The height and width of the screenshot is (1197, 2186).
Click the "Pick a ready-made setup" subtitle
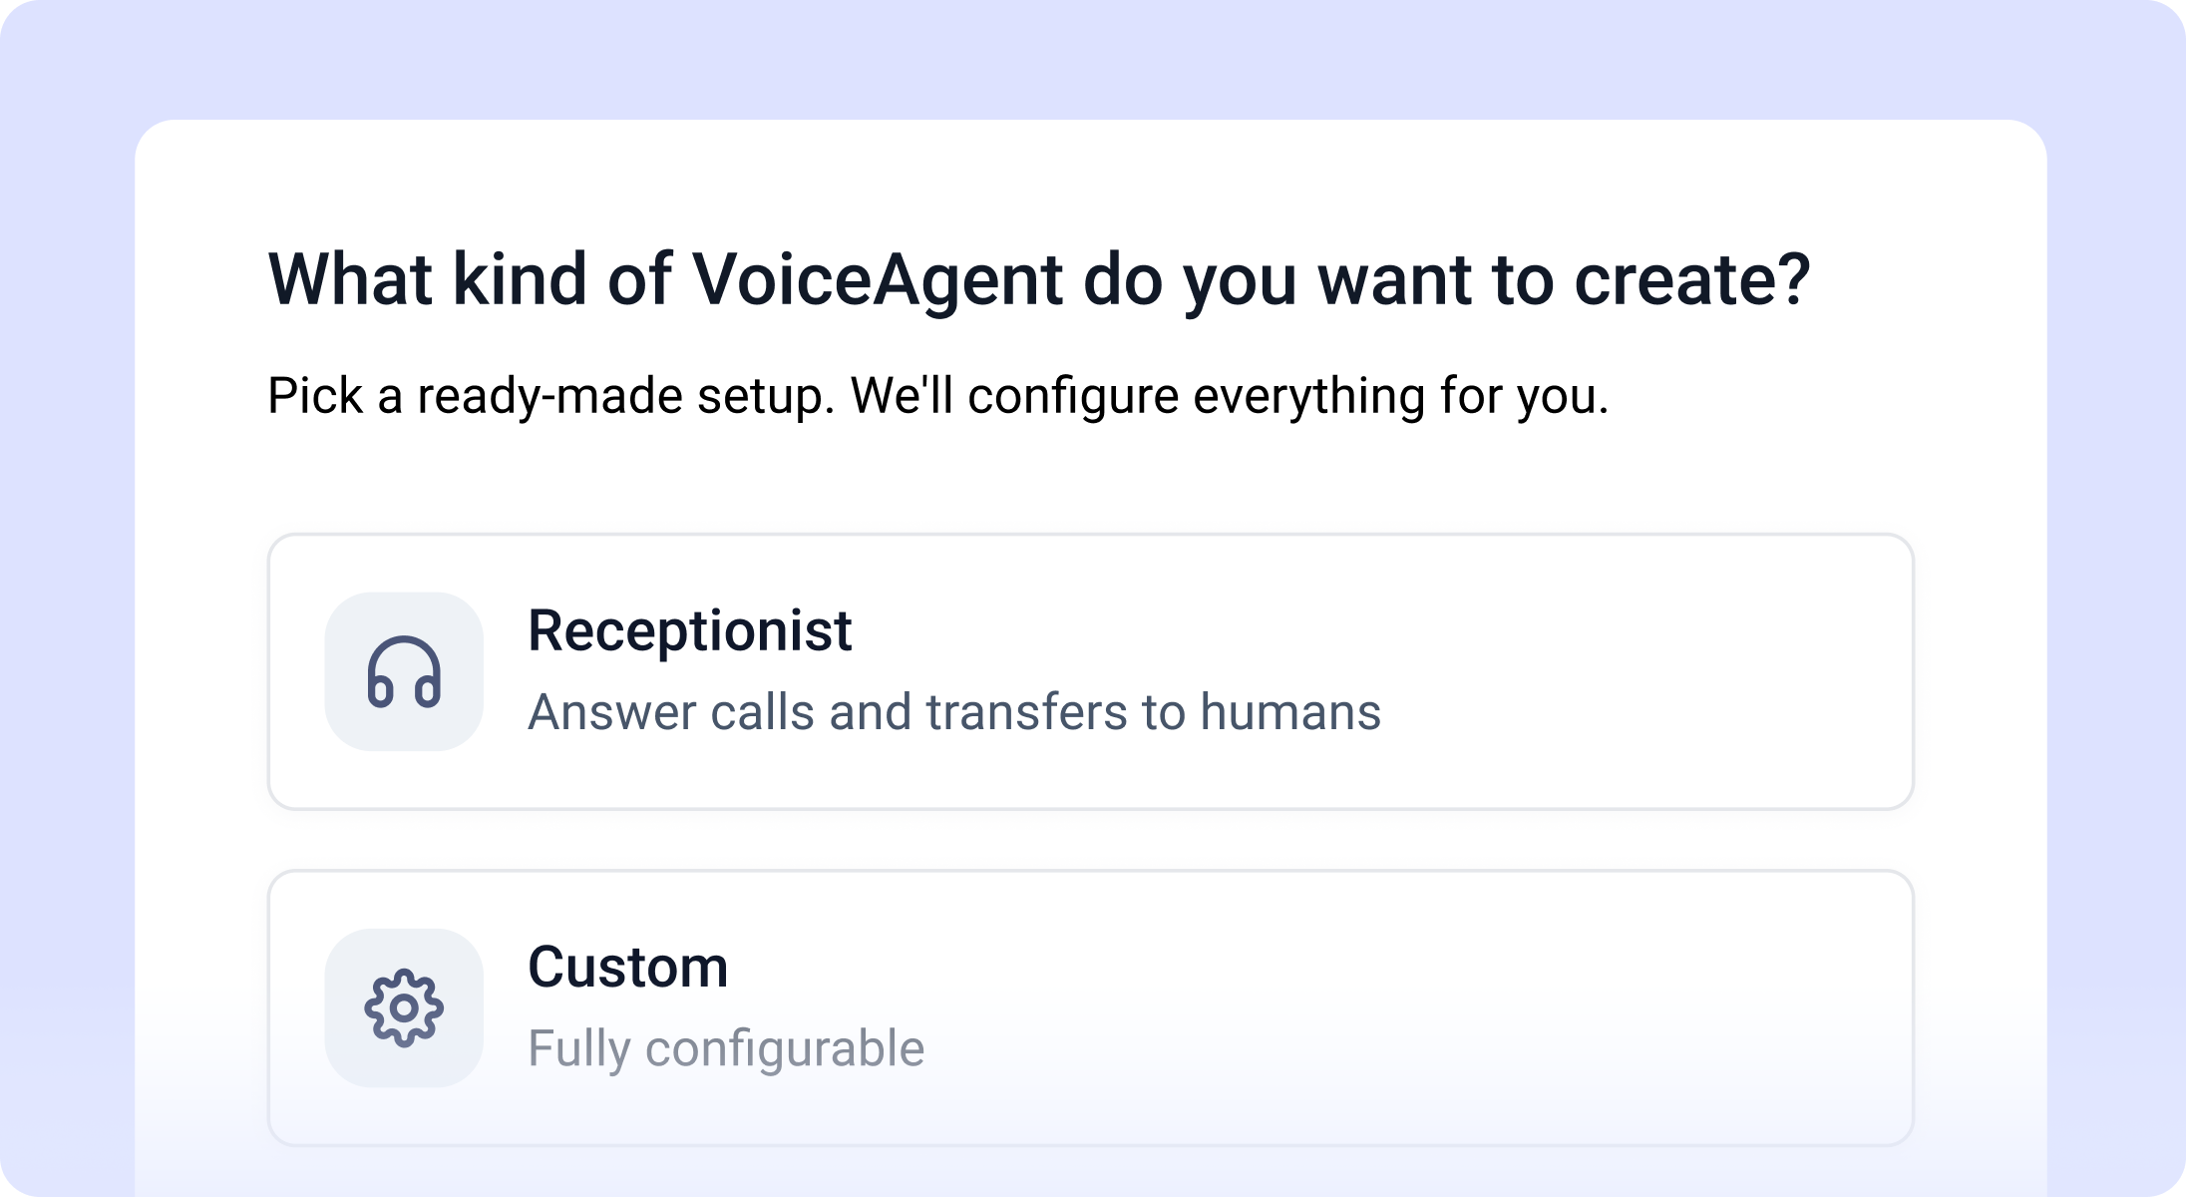click(x=548, y=396)
